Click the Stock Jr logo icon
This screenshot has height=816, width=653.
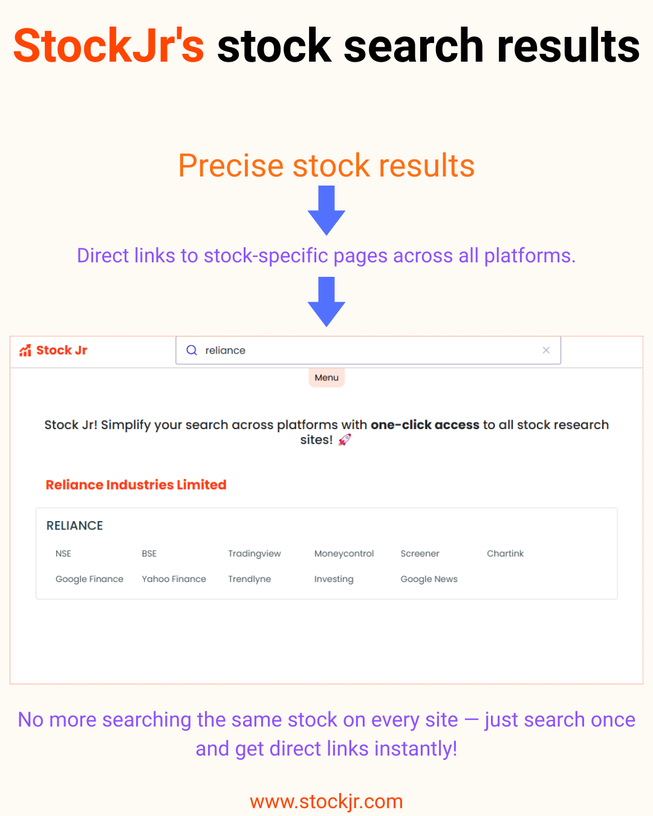[x=25, y=351]
